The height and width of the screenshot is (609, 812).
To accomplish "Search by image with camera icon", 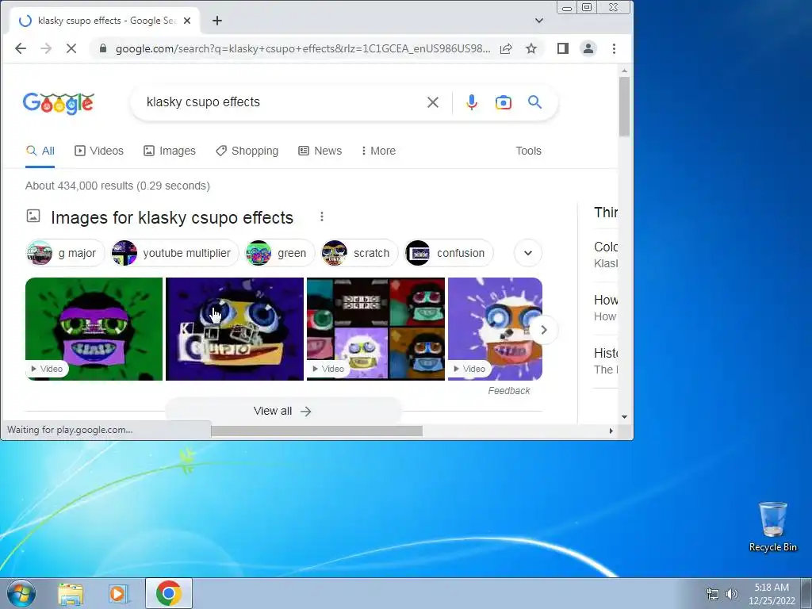I will click(x=504, y=102).
